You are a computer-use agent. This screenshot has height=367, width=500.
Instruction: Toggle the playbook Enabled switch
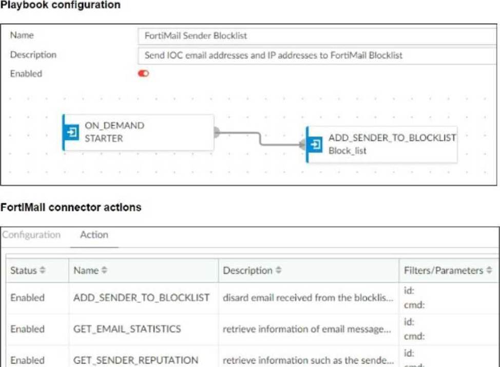(x=143, y=74)
